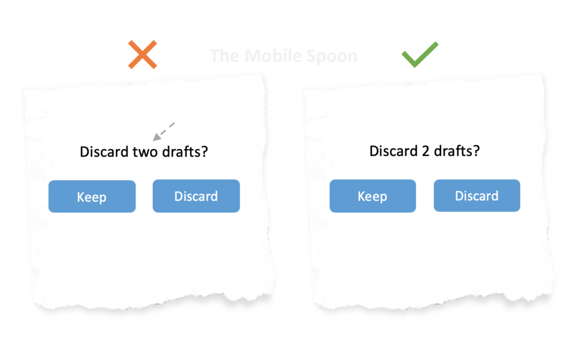Click the question mark in right dialog text
The width and height of the screenshot is (576, 350).
tap(476, 151)
